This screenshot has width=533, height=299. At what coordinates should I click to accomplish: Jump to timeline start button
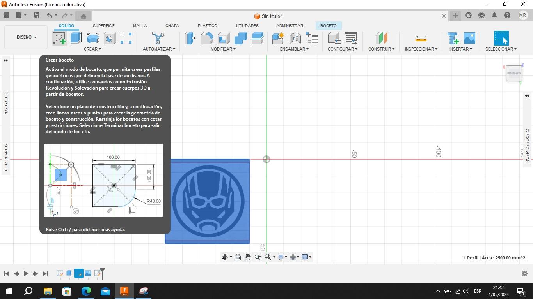click(x=6, y=274)
